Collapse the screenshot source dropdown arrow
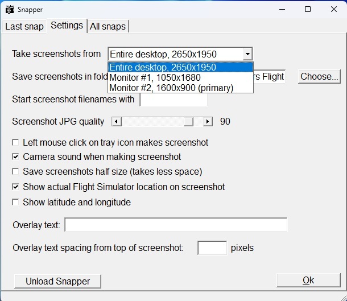347x301 pixels. click(247, 55)
